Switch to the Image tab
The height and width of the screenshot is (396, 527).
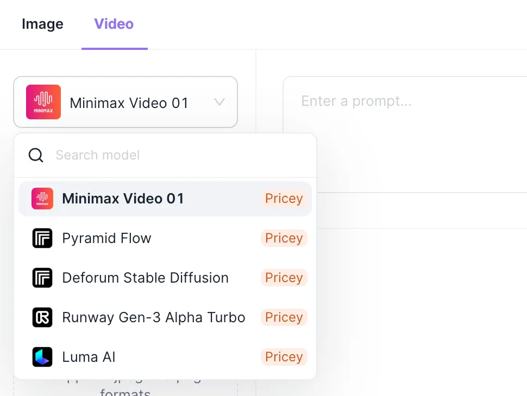tap(42, 24)
